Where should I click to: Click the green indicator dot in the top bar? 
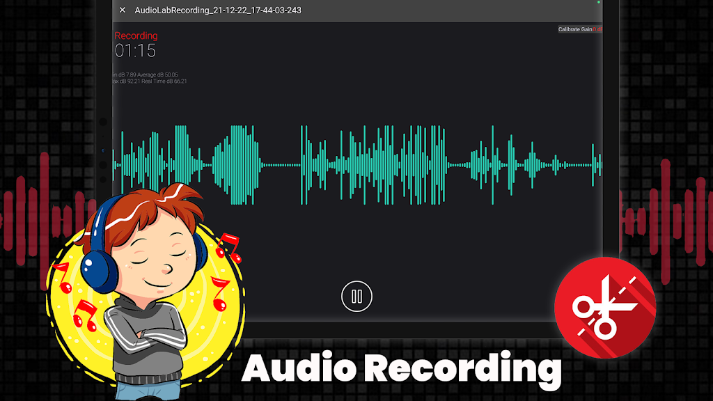click(x=598, y=3)
